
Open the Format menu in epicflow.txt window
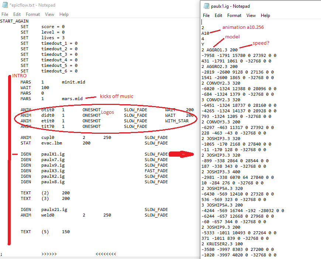pyautogui.click(x=33, y=14)
